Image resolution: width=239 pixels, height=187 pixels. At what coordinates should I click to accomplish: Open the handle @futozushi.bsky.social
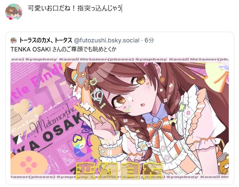[107, 40]
